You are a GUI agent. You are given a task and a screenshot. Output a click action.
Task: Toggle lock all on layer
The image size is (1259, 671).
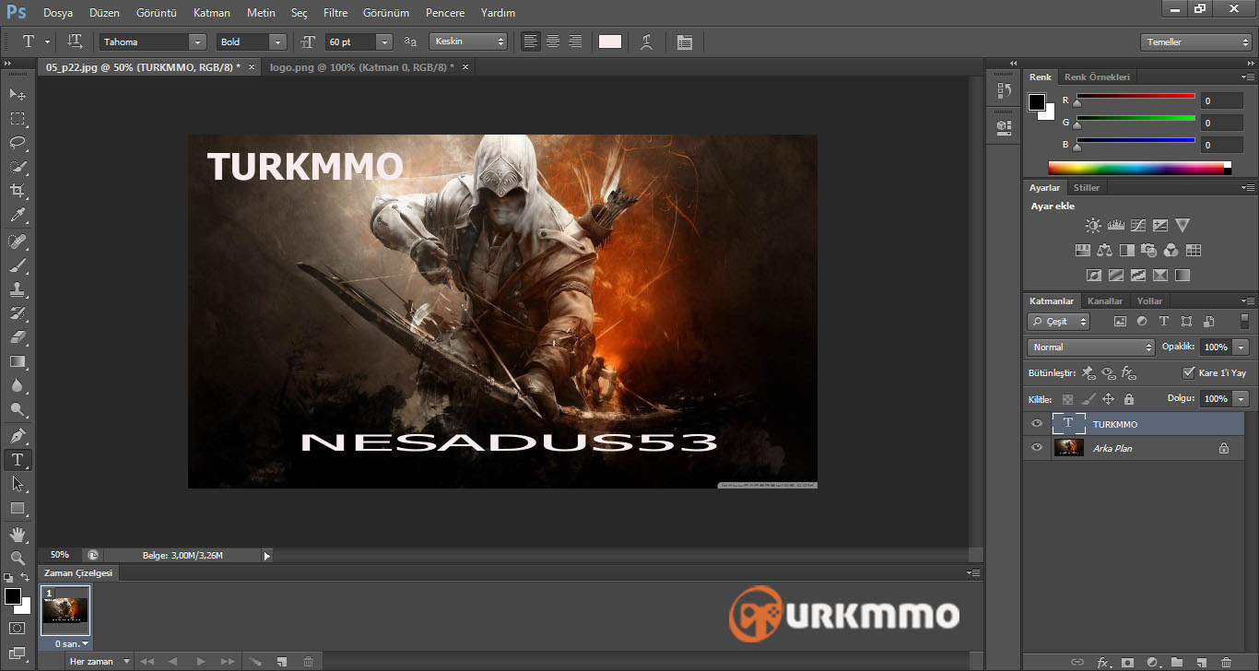coord(1128,399)
